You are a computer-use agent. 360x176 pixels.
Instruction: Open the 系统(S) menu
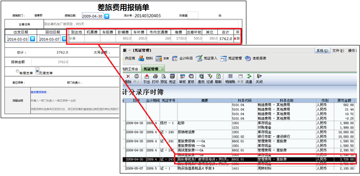tap(322, 51)
